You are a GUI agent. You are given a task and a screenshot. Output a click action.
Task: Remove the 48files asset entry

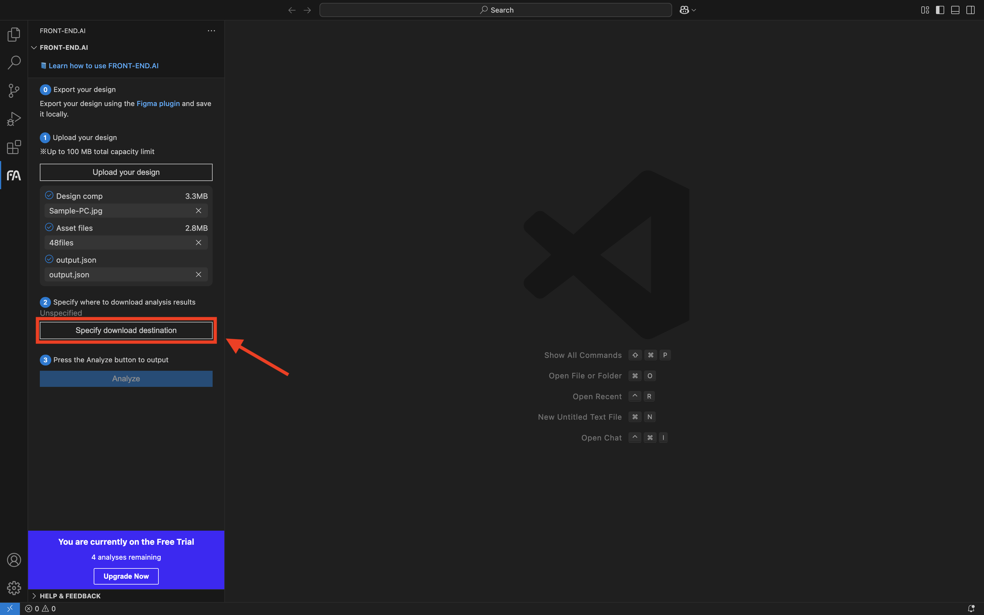(x=199, y=243)
